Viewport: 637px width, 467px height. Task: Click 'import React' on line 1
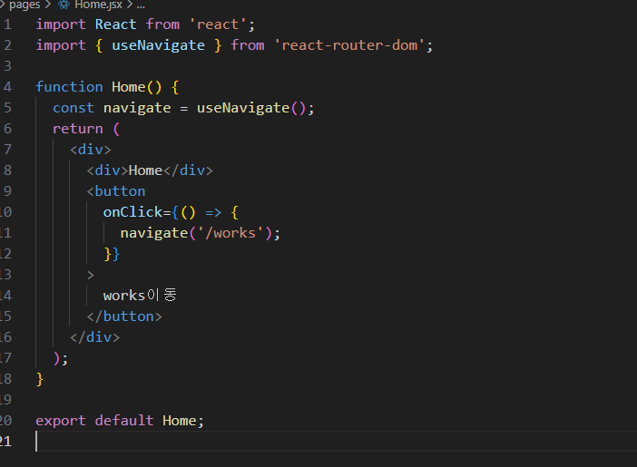pos(86,24)
